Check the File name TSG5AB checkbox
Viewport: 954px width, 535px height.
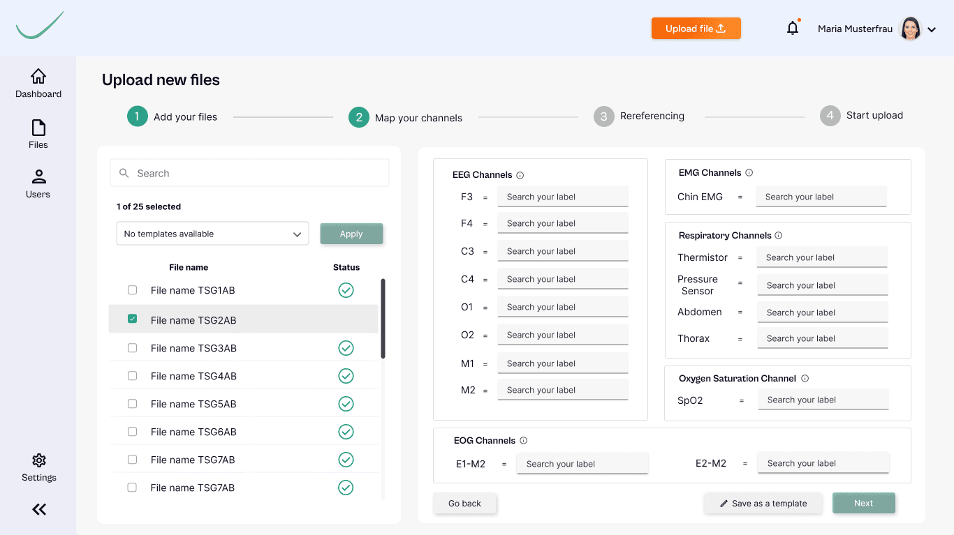coord(132,403)
